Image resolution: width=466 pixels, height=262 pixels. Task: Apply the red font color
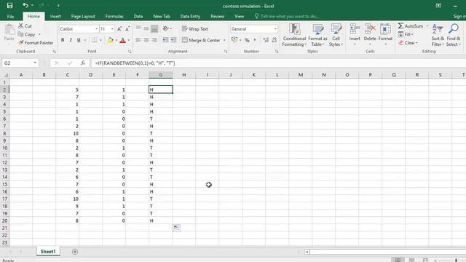point(123,40)
